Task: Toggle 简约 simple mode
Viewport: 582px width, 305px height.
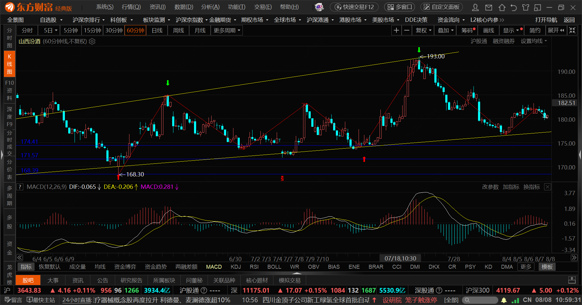Action: 535,30
